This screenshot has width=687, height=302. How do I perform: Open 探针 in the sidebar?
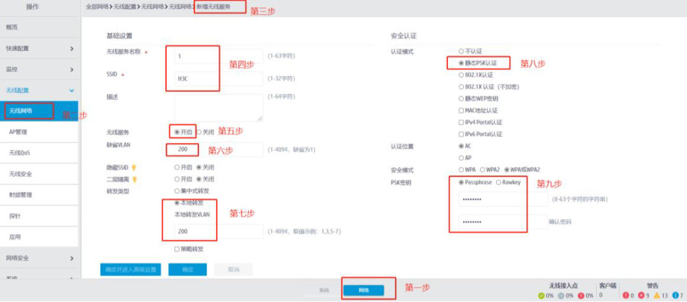39,216
